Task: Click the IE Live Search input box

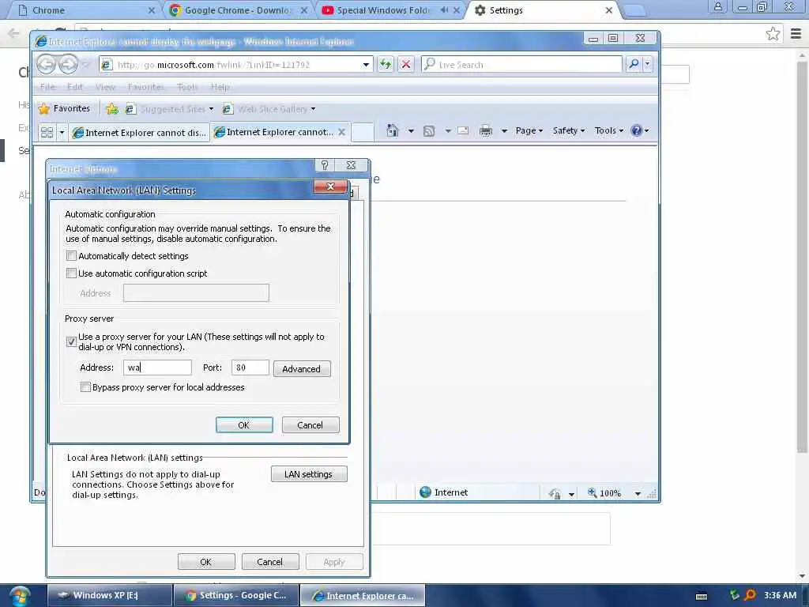Action: click(521, 65)
